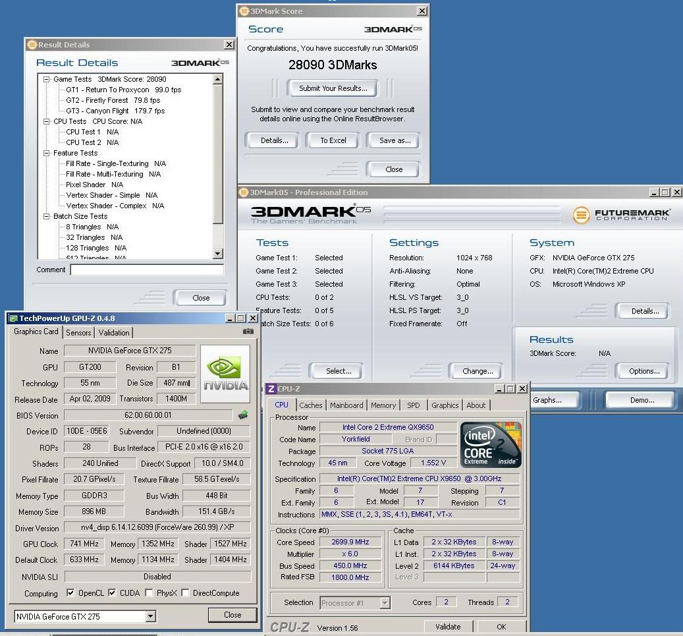
Task: Switch to the Sensors tab in GPU-Z
Action: pos(78,333)
